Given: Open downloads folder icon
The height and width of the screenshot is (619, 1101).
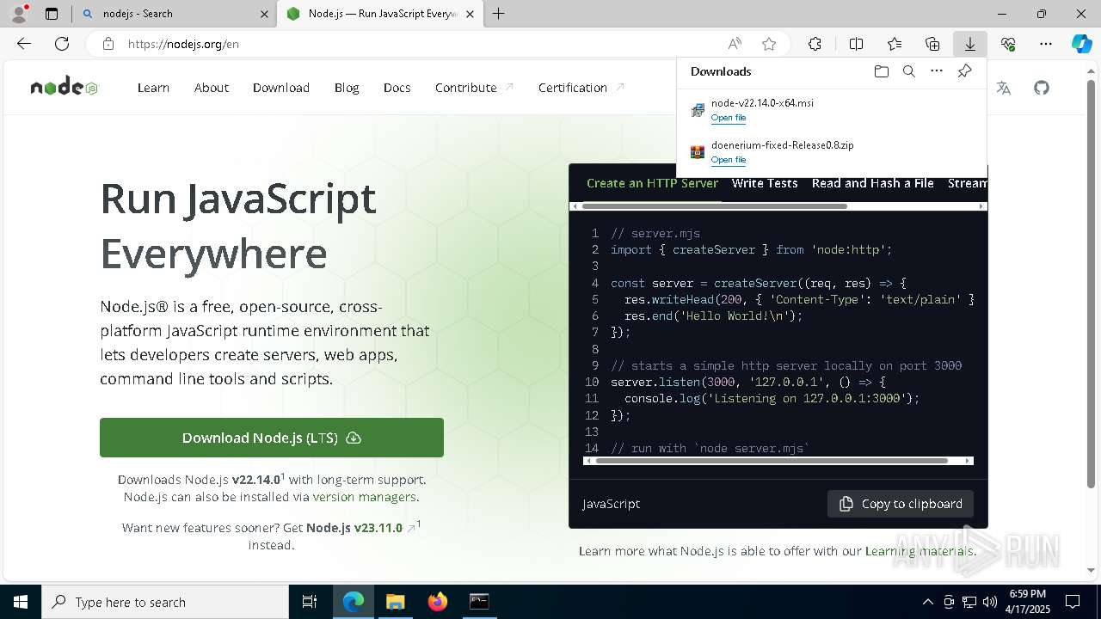Looking at the screenshot, I should pyautogui.click(x=882, y=71).
